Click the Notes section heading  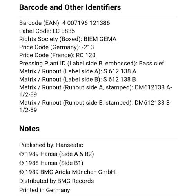[x=29, y=129]
